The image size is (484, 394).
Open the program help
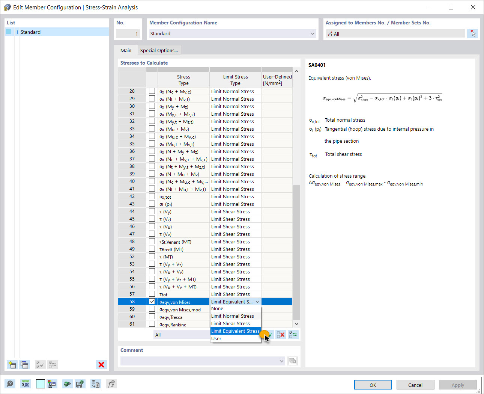[x=10, y=383]
